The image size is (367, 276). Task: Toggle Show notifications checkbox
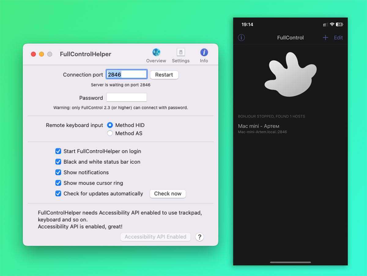pyautogui.click(x=58, y=172)
